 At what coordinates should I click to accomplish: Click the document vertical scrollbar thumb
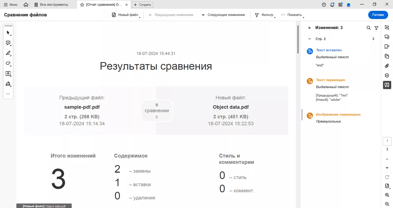click(x=298, y=39)
